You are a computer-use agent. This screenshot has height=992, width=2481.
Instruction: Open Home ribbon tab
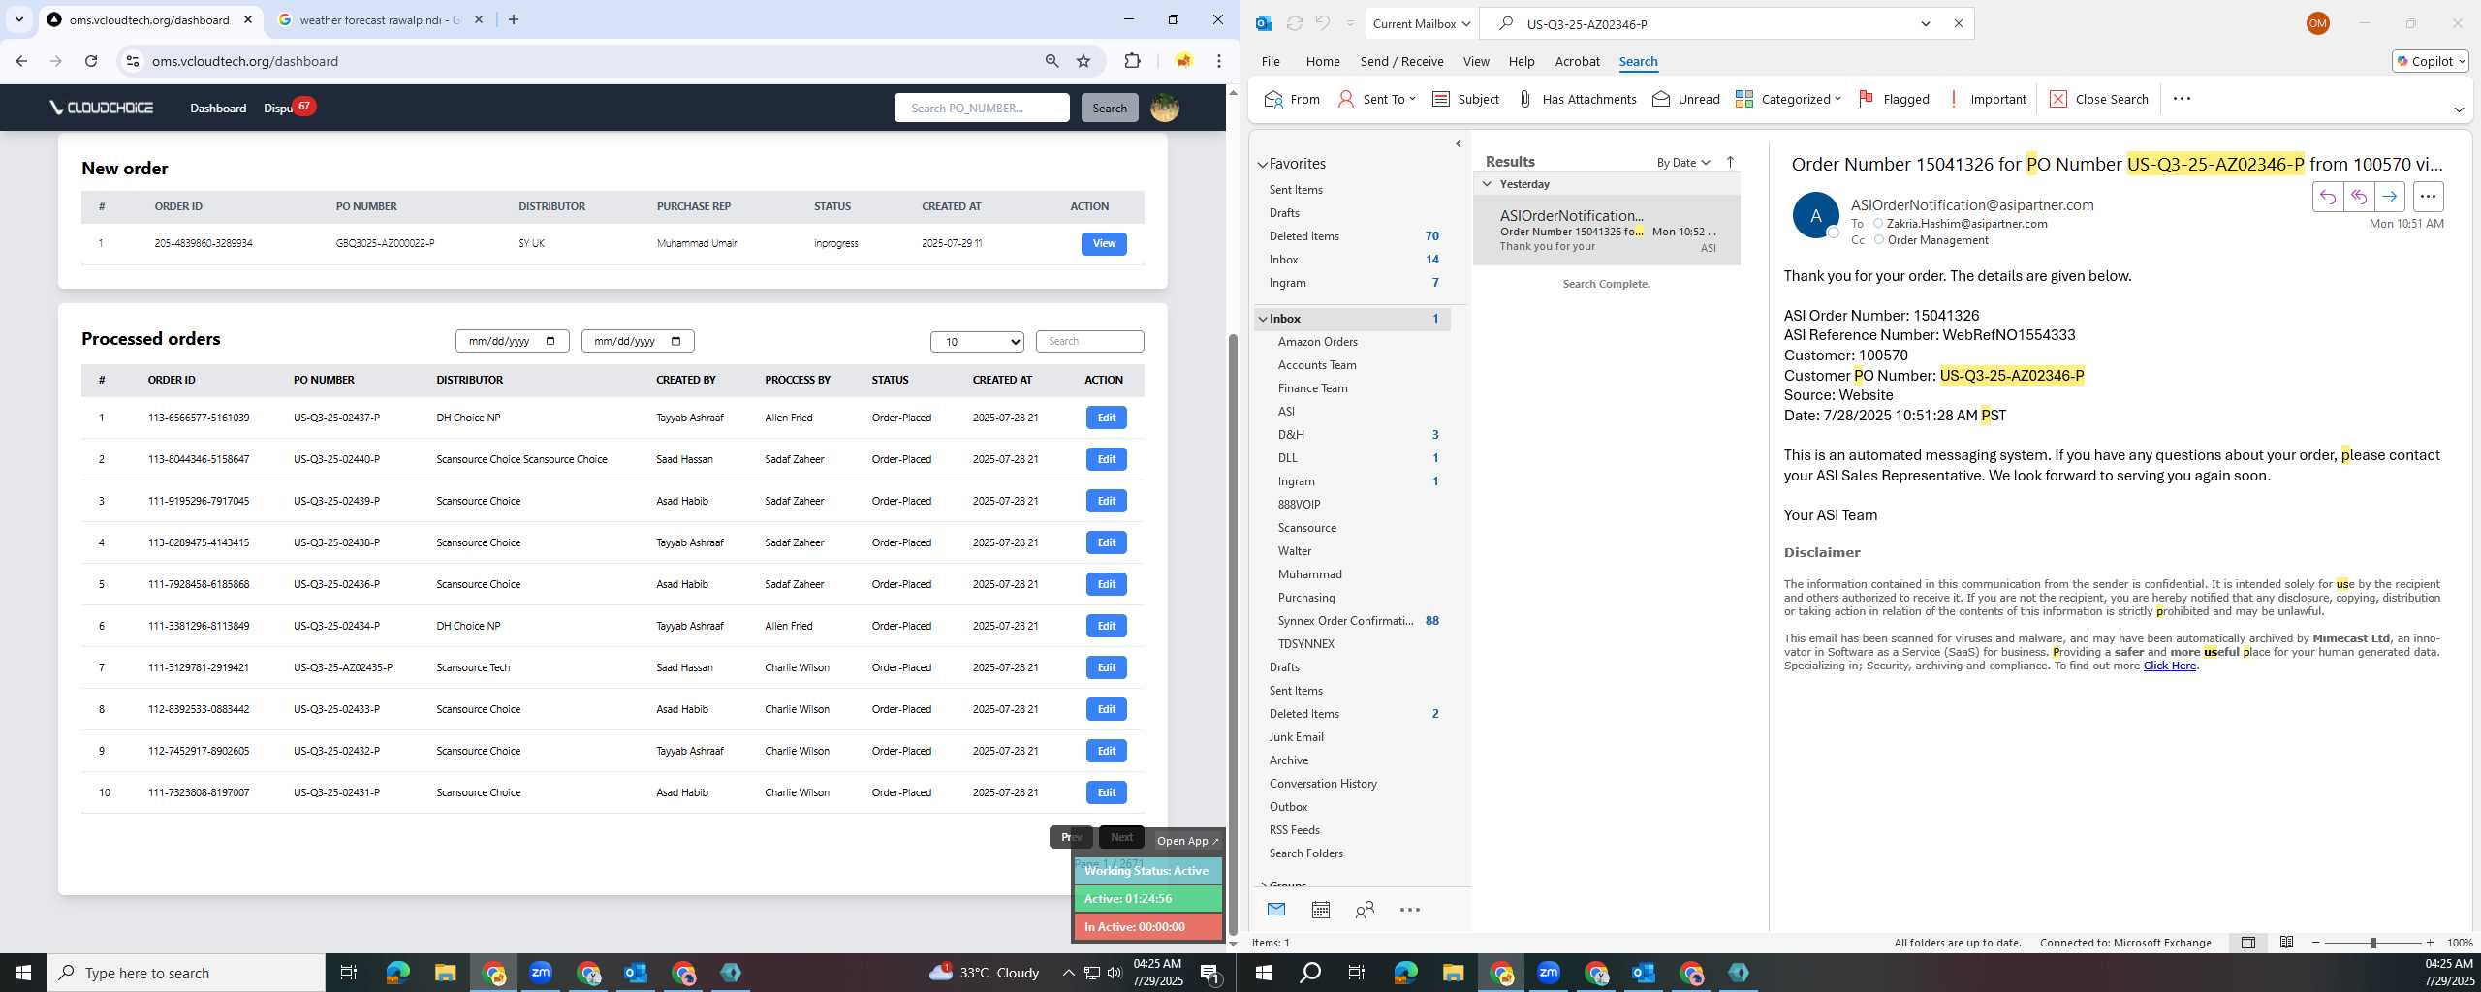1322,61
